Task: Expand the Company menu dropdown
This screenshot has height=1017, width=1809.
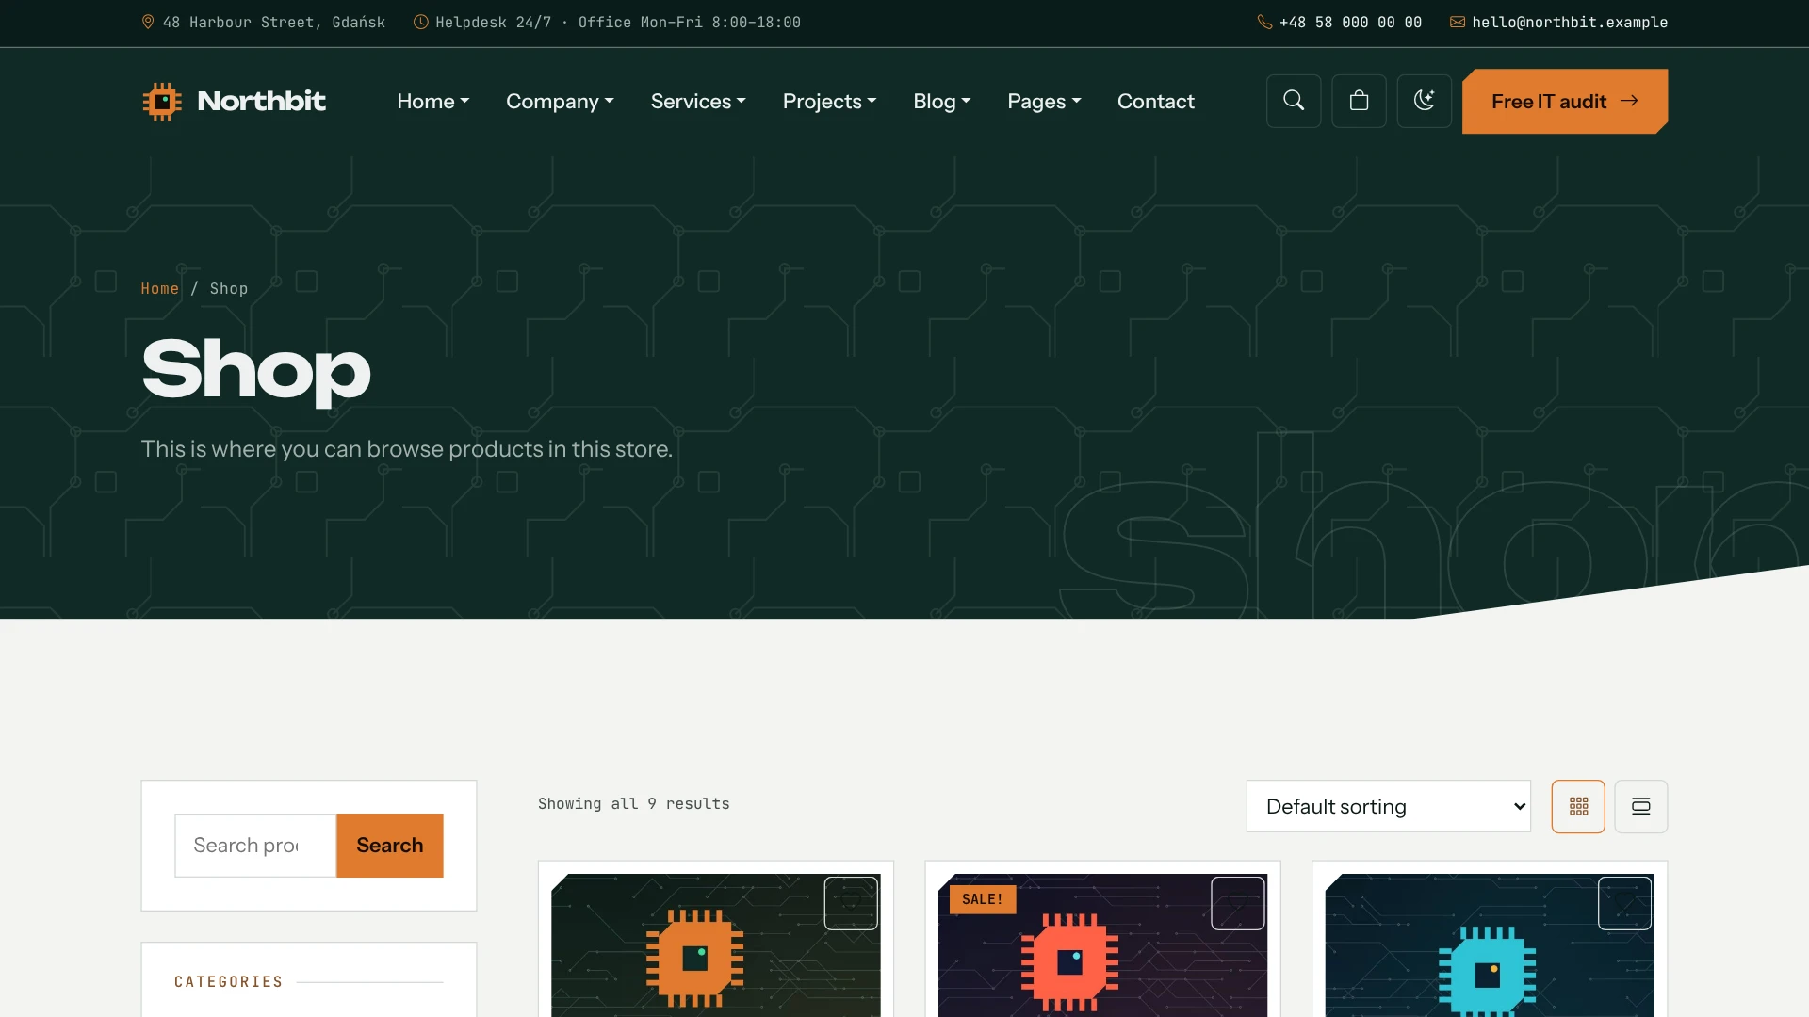Action: [560, 101]
